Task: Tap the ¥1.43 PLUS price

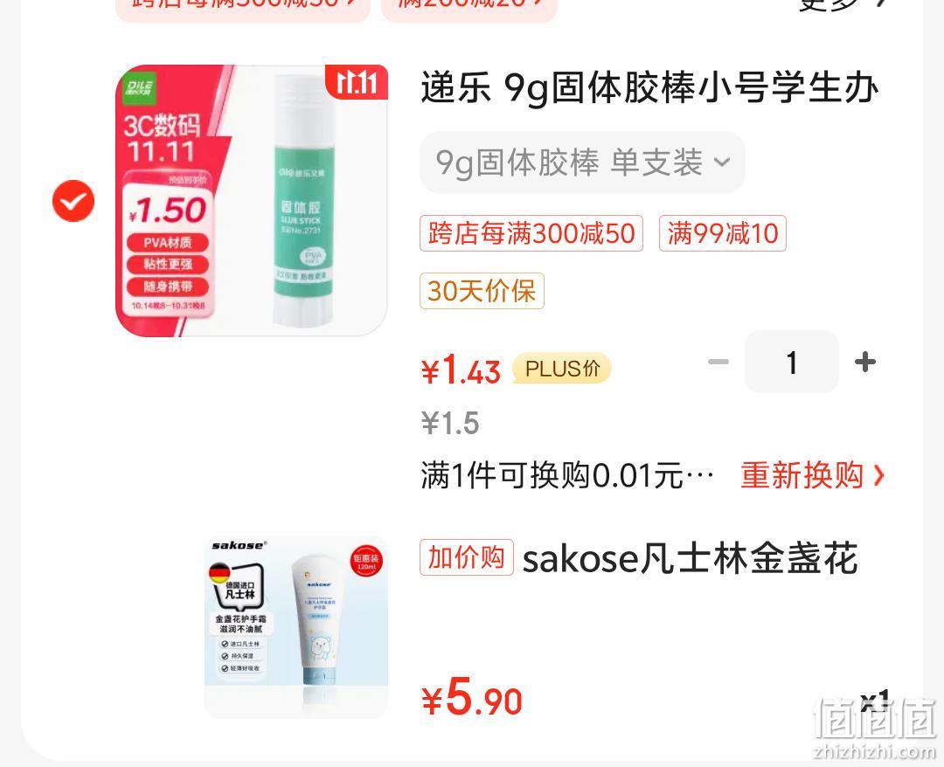Action: pos(462,370)
